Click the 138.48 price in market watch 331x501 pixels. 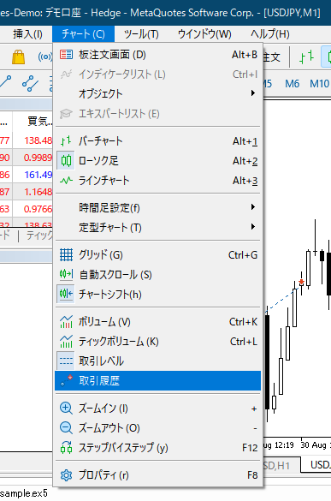click(x=38, y=140)
